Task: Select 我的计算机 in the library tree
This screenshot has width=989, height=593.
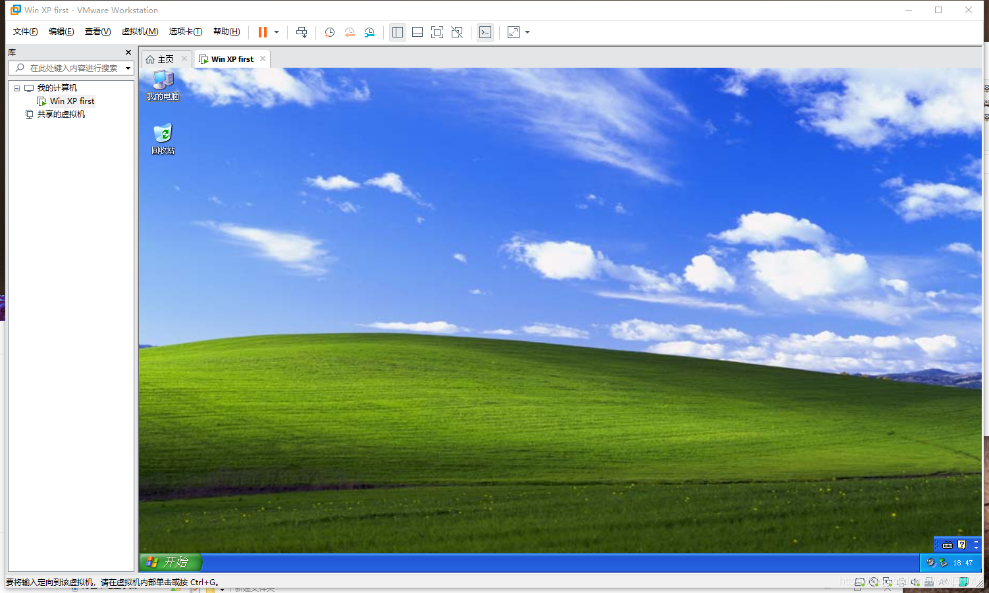Action: point(57,88)
